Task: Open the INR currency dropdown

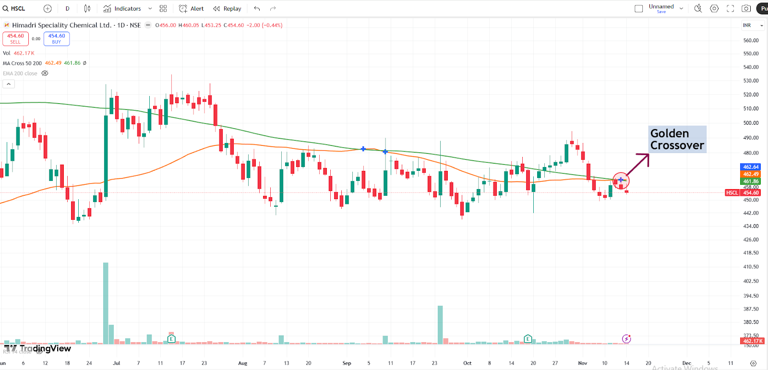Action: [x=753, y=25]
